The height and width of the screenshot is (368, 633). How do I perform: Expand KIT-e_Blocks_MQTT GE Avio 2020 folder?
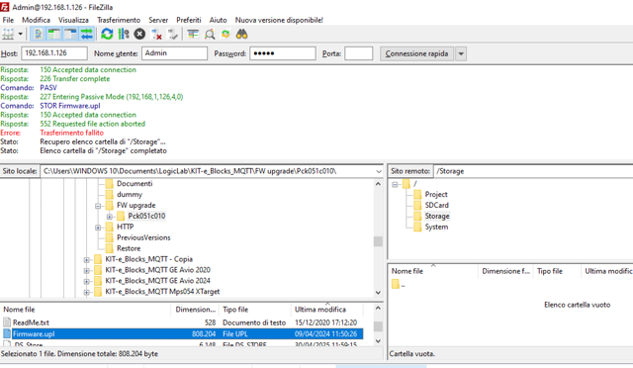(x=86, y=271)
